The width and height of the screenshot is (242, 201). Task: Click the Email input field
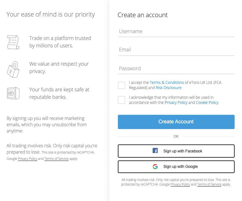pos(176,49)
